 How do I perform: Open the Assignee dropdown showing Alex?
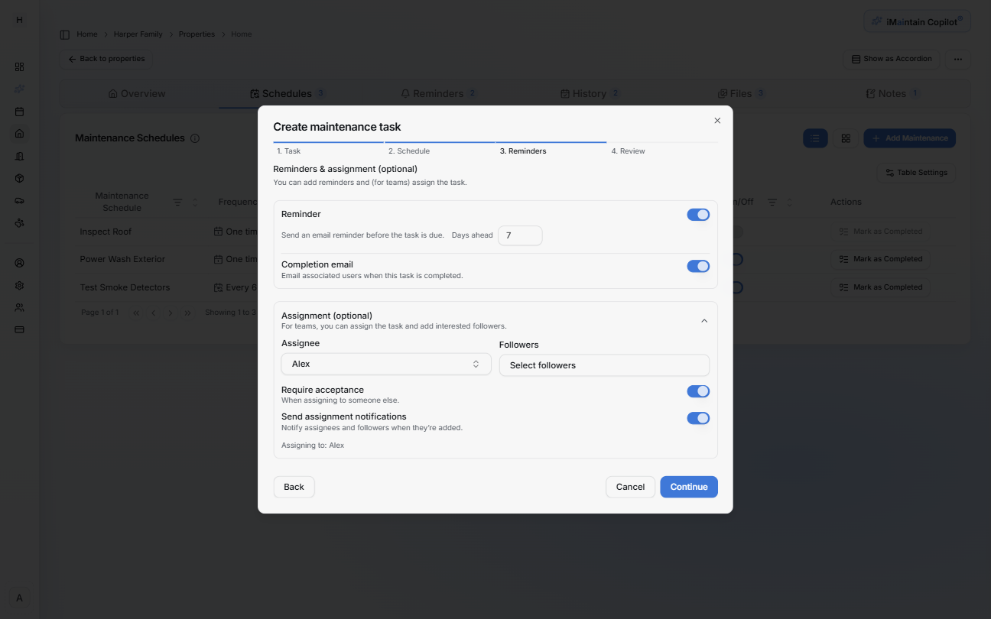click(x=385, y=364)
